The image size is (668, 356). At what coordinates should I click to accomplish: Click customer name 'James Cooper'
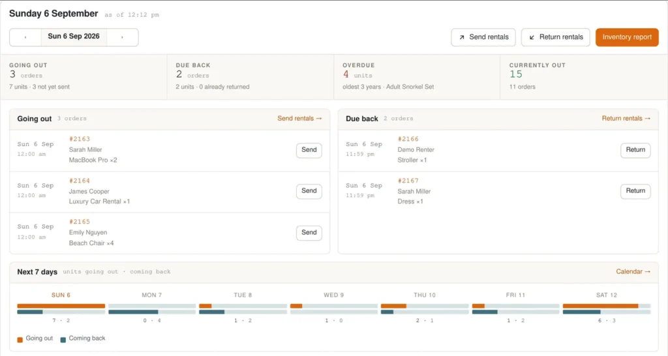[x=89, y=191]
